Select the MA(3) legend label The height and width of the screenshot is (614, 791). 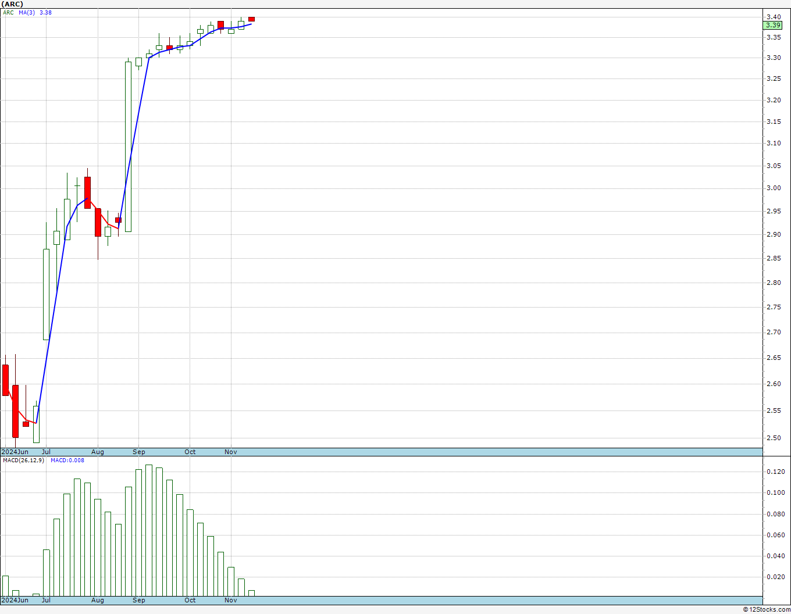pyautogui.click(x=27, y=13)
